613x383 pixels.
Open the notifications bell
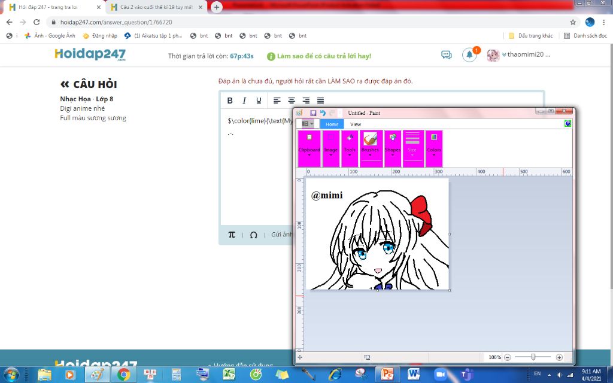(x=469, y=54)
